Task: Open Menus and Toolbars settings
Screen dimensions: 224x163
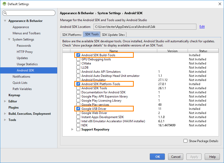Action: 27,33
